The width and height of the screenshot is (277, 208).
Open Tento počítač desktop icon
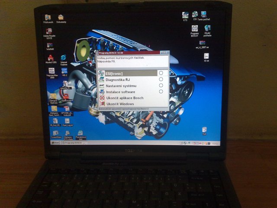pos(204,14)
